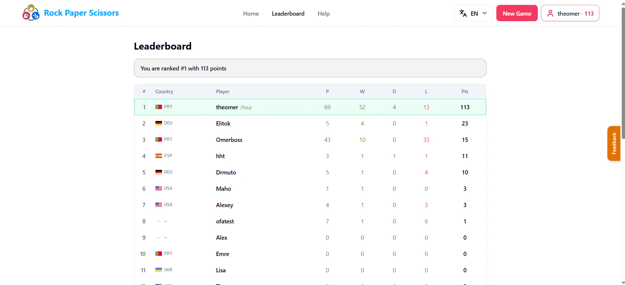Screen dimensions: 625x285
Task: Click the Germany flag in Elitok's row
Action: coord(159,123)
